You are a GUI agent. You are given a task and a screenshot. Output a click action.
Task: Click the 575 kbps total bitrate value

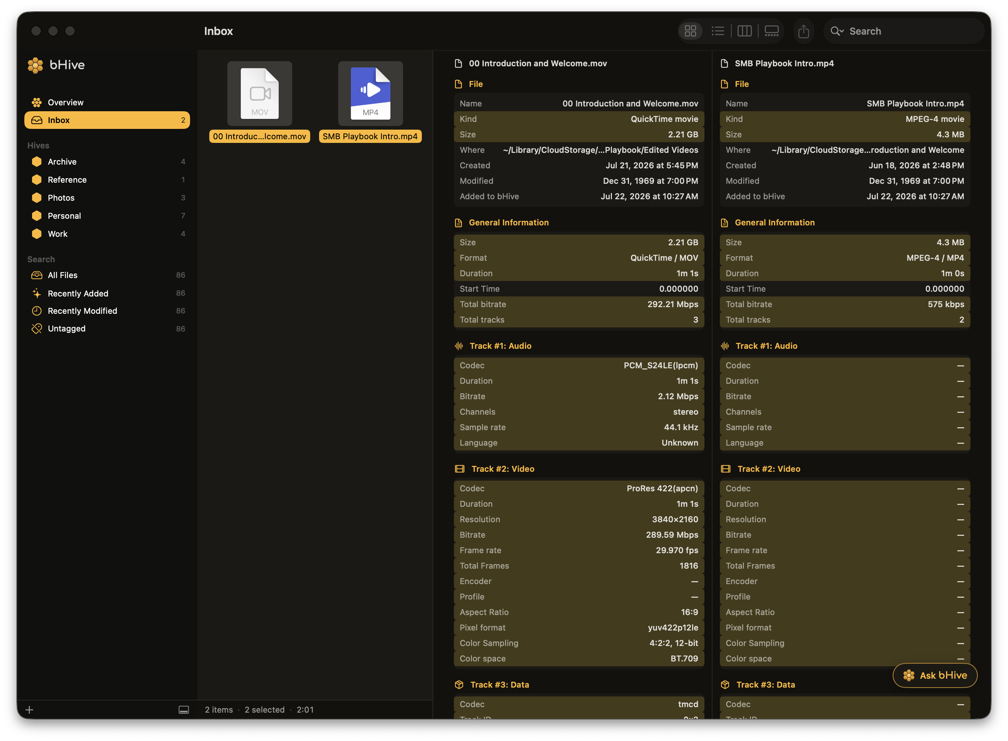pyautogui.click(x=946, y=304)
